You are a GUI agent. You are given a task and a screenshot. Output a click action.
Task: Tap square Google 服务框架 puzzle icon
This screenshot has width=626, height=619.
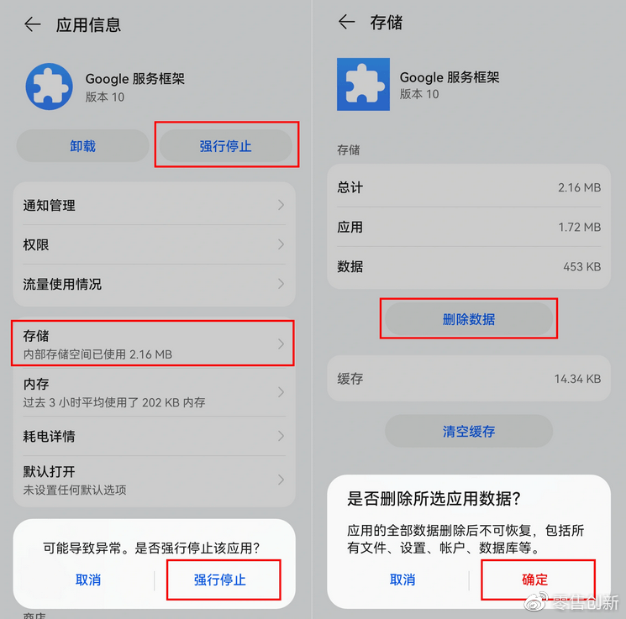363,84
